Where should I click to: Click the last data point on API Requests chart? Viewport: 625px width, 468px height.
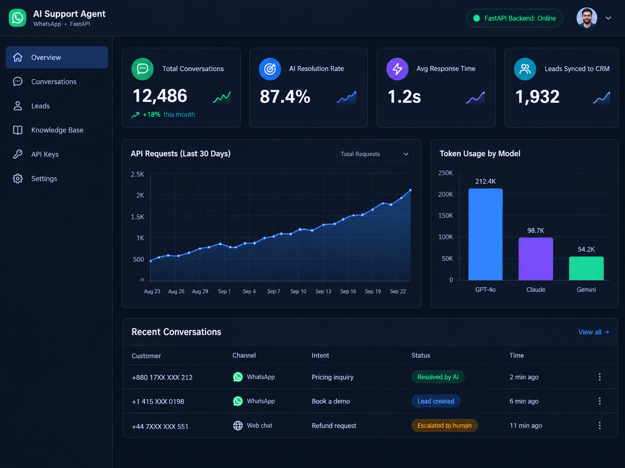click(x=410, y=190)
